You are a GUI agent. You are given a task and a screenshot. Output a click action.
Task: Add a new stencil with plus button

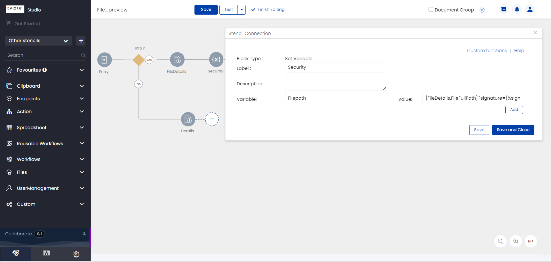(81, 41)
